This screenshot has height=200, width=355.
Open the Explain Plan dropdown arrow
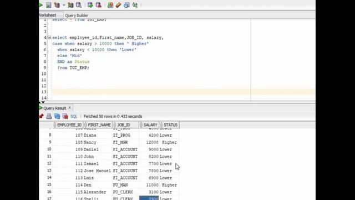tap(64, 5)
